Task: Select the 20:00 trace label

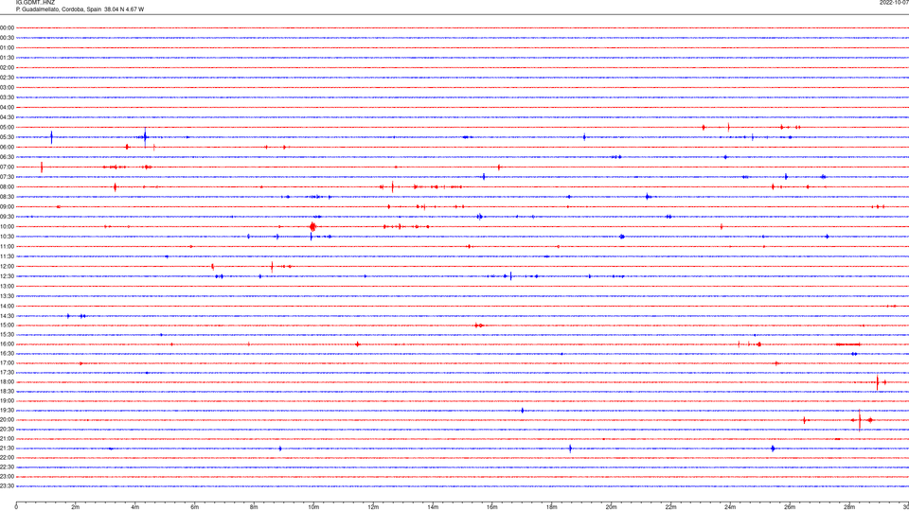Action: (7, 420)
